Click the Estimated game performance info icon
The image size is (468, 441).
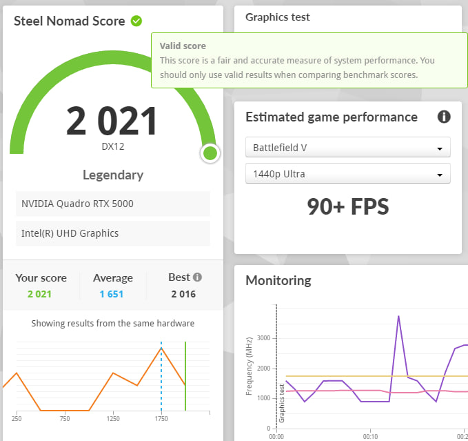tap(444, 117)
